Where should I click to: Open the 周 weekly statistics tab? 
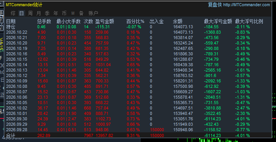click(x=30, y=13)
